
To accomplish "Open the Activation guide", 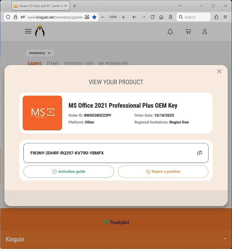I will coord(69,172).
